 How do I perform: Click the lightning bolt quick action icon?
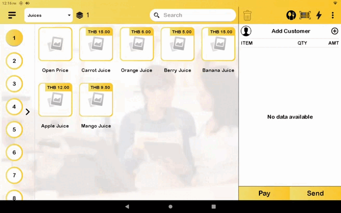319,16
